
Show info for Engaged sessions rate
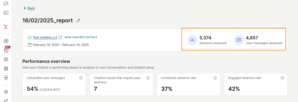tap(282, 78)
